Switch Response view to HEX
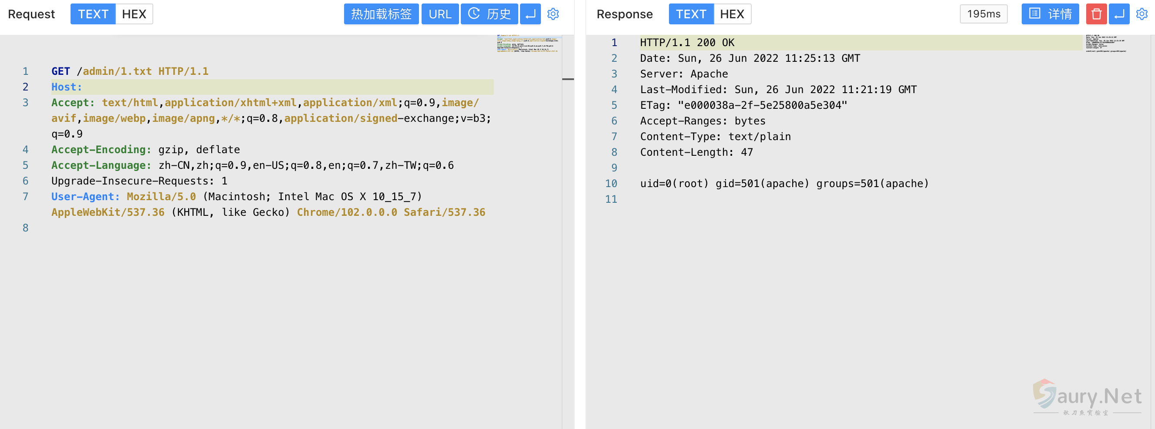 (x=732, y=14)
